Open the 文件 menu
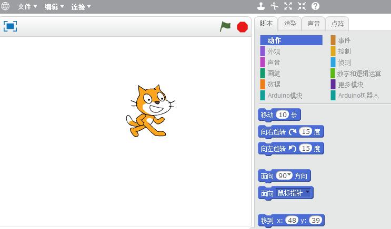The width and height of the screenshot is (391, 229). click(x=27, y=7)
